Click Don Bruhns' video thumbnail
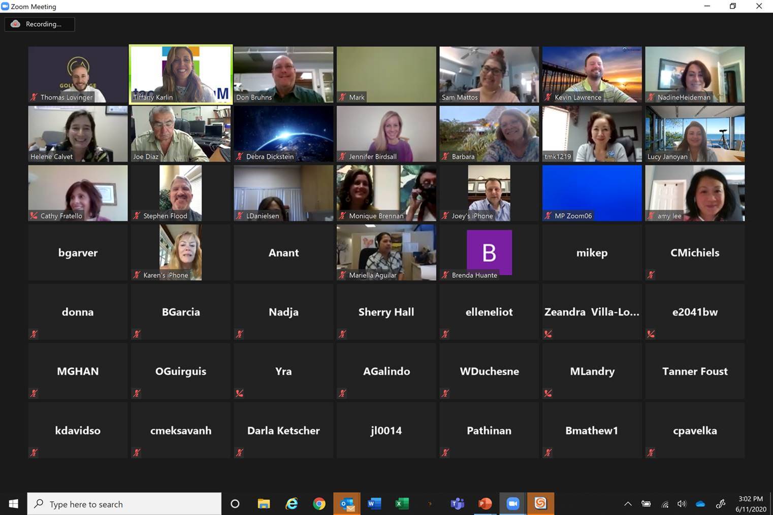 [283, 75]
